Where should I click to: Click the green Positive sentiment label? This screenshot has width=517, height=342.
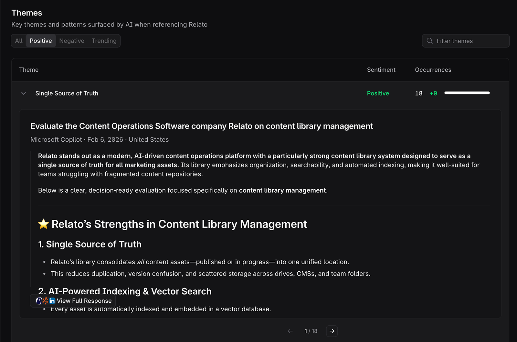pos(378,93)
